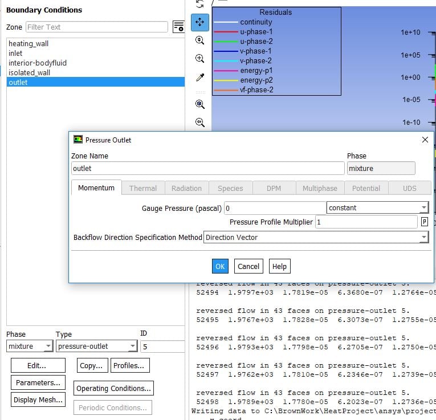Select inlet in the zone list
This screenshot has width=436, height=420.
(x=95, y=53)
